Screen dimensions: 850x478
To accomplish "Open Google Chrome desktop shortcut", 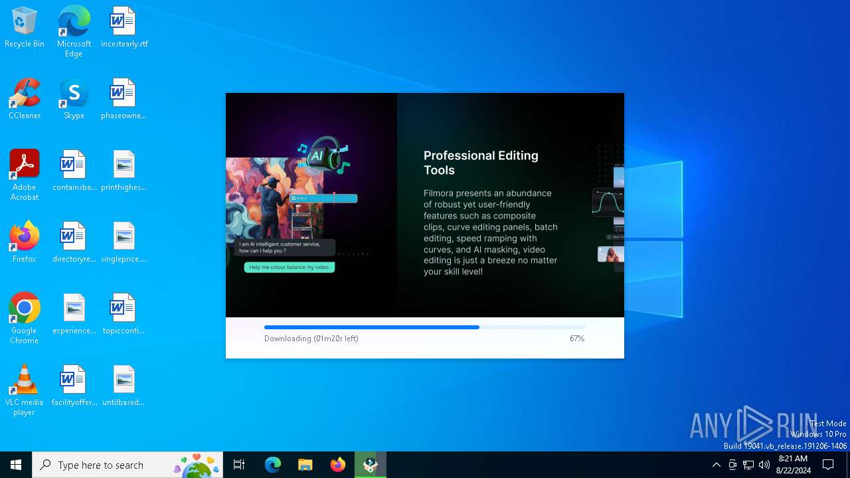I will click(x=25, y=319).
